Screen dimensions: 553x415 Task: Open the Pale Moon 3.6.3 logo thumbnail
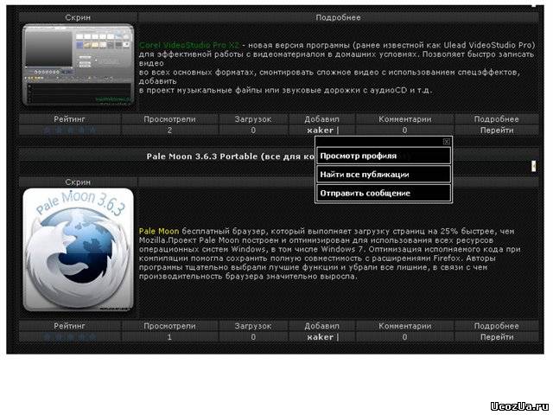78,250
